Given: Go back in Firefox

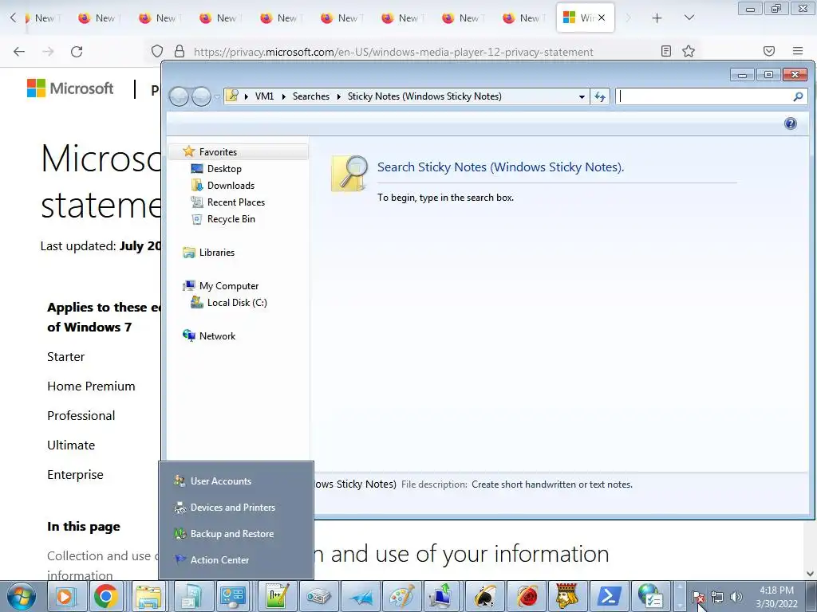Looking at the screenshot, I should point(19,52).
